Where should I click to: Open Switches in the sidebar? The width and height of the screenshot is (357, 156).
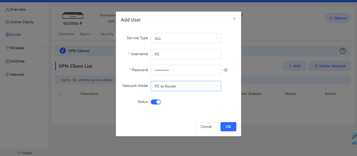tap(15, 61)
